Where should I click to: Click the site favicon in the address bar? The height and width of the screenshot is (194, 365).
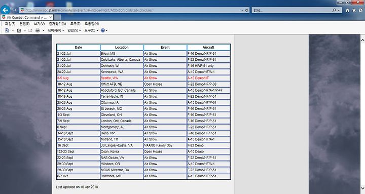[22, 10]
